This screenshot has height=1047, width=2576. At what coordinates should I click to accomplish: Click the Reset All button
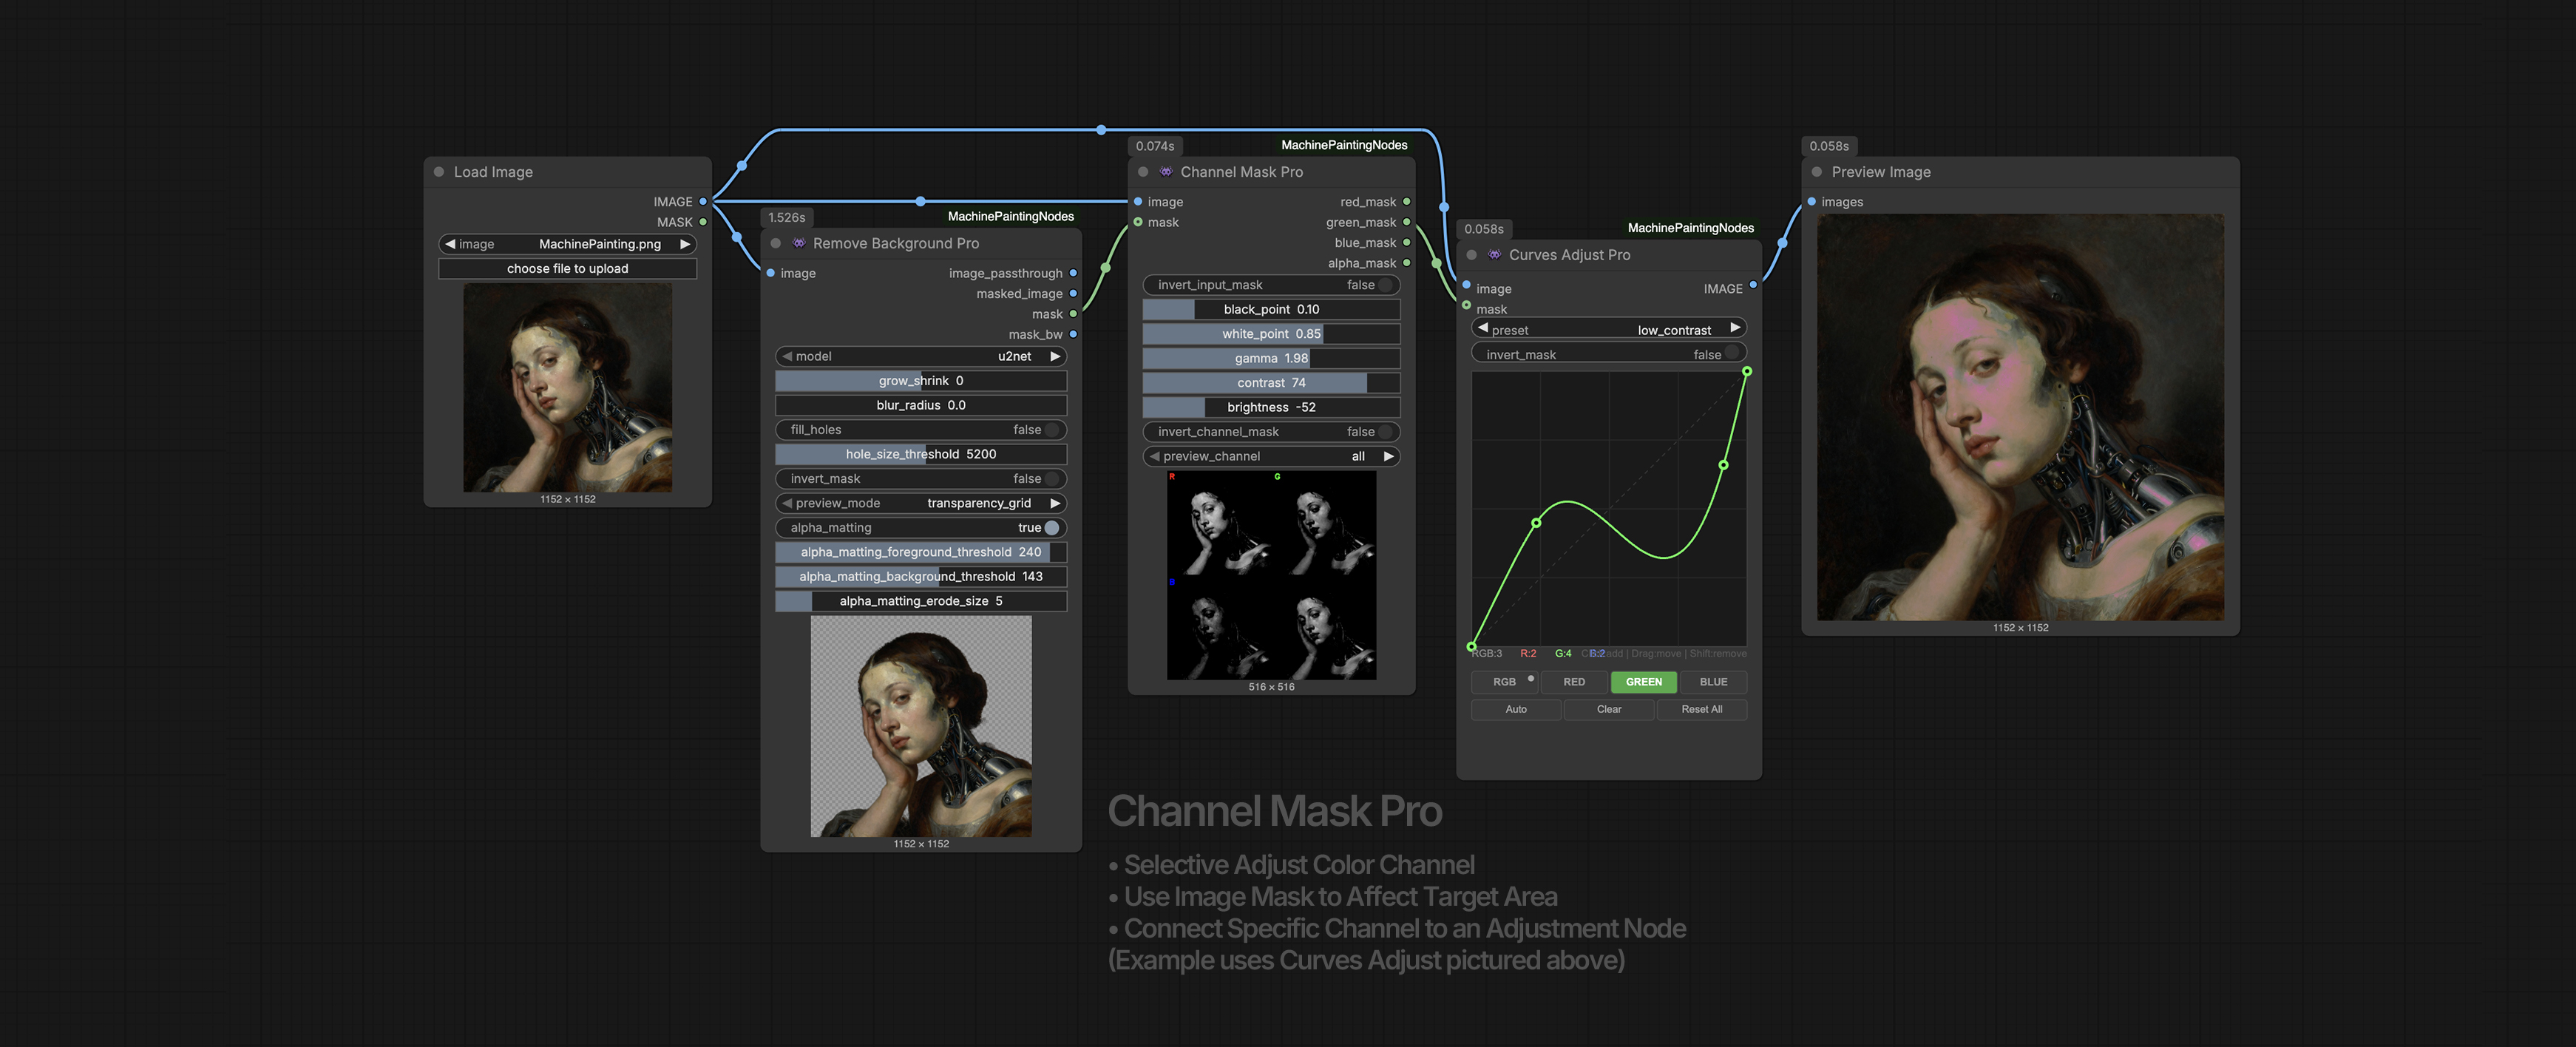tap(1702, 709)
